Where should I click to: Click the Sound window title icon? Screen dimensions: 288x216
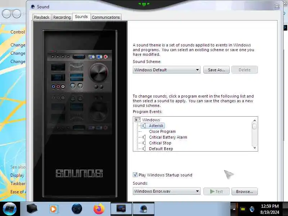point(33,7)
